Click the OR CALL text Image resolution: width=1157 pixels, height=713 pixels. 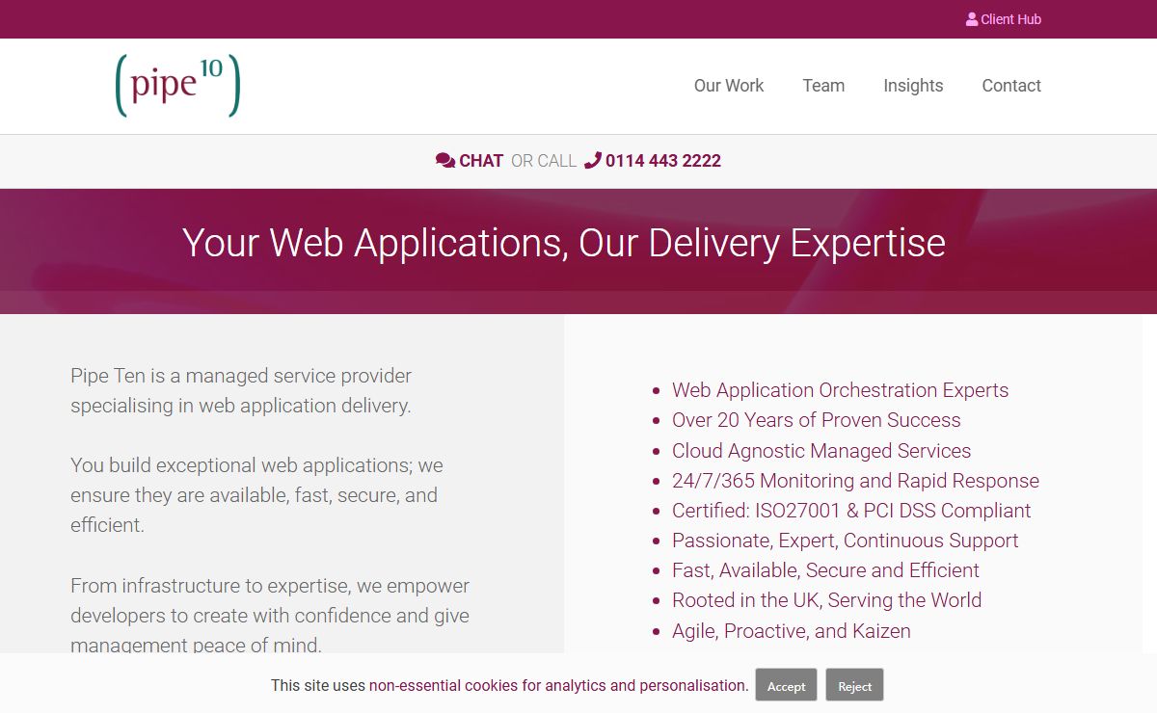pyautogui.click(x=544, y=161)
